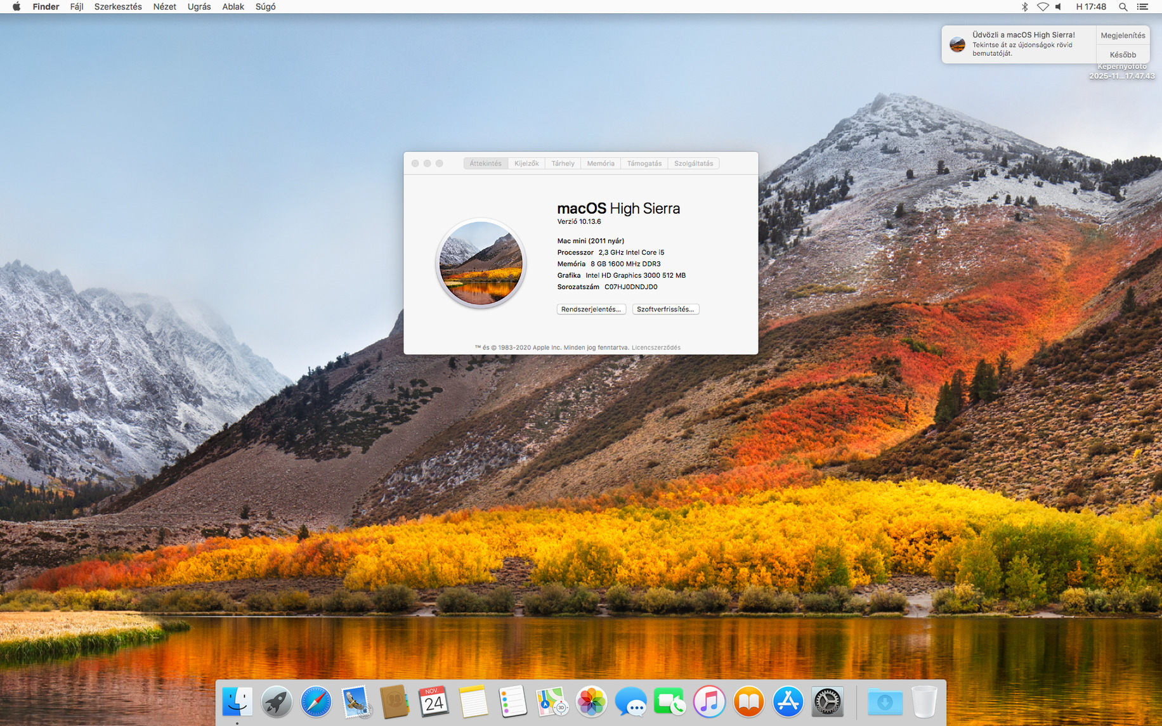Click Bluetooth status icon in menu bar
Image resolution: width=1162 pixels, height=726 pixels.
click(x=1024, y=7)
